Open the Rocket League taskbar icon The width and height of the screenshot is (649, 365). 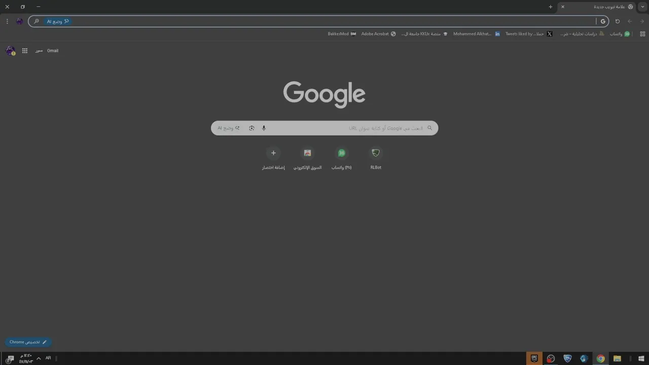[567, 358]
